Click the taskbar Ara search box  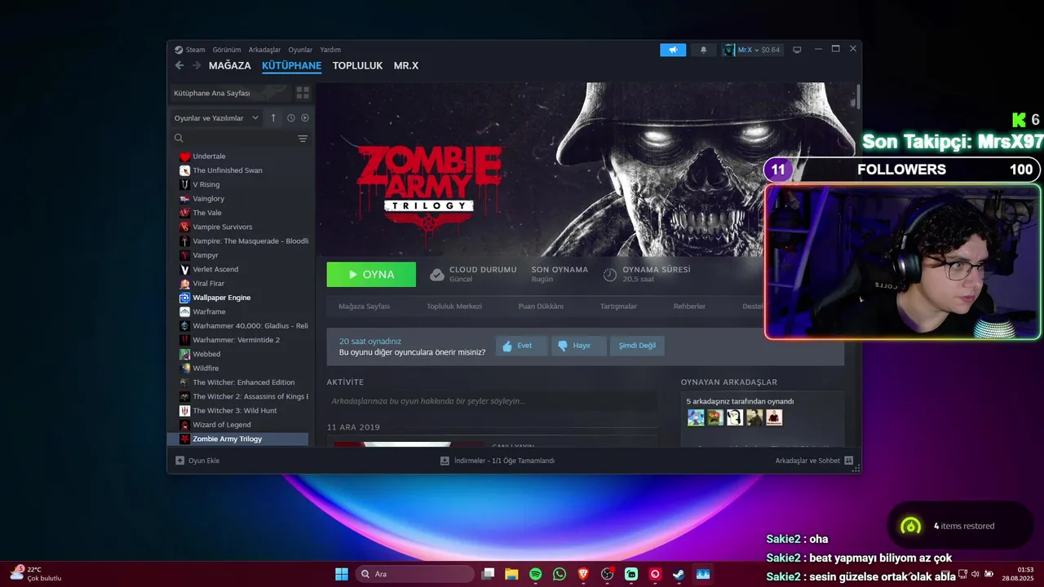point(414,574)
